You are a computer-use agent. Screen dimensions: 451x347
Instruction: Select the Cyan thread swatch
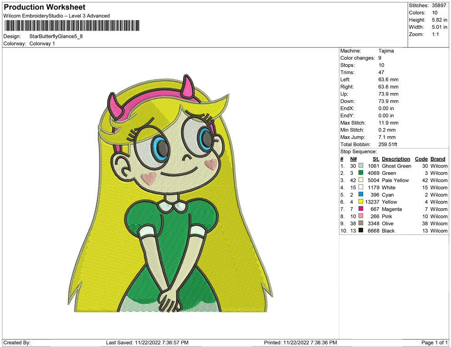361,194
